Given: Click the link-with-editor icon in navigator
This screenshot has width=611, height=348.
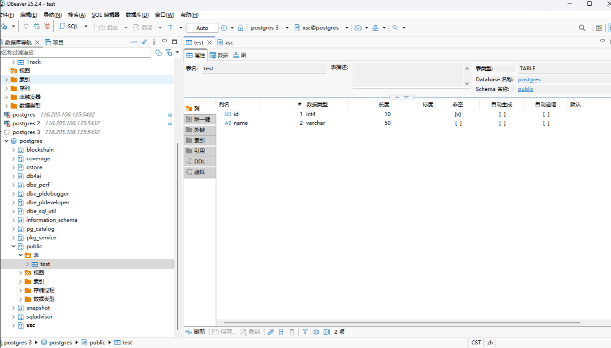Looking at the screenshot, I should point(144,42).
